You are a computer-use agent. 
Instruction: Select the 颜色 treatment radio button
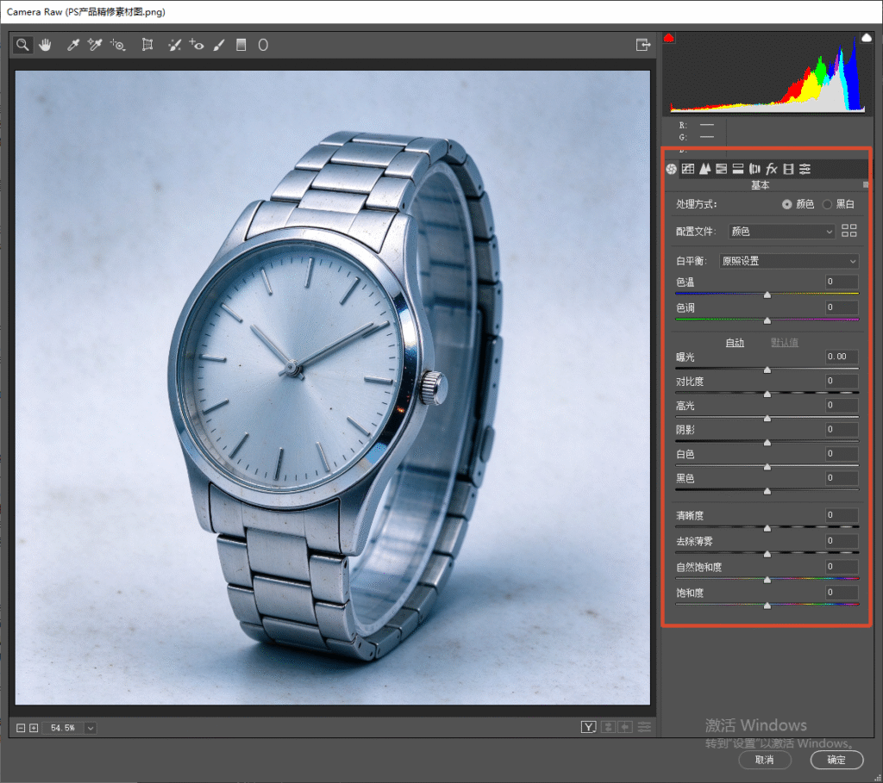786,204
